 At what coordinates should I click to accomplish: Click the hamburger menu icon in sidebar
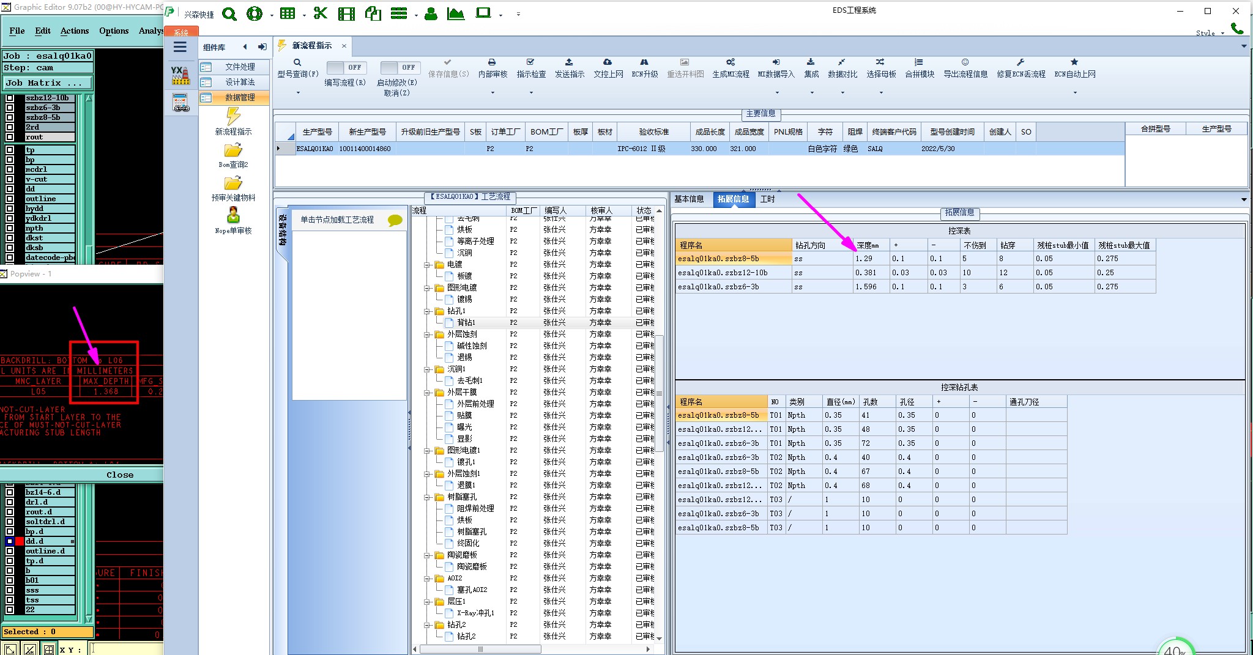tap(180, 47)
